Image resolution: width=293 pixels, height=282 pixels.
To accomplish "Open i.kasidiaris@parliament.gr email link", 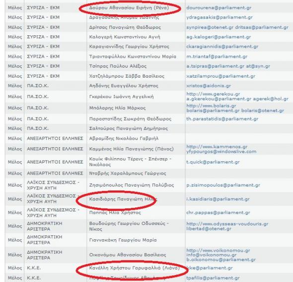I will (218, 199).
